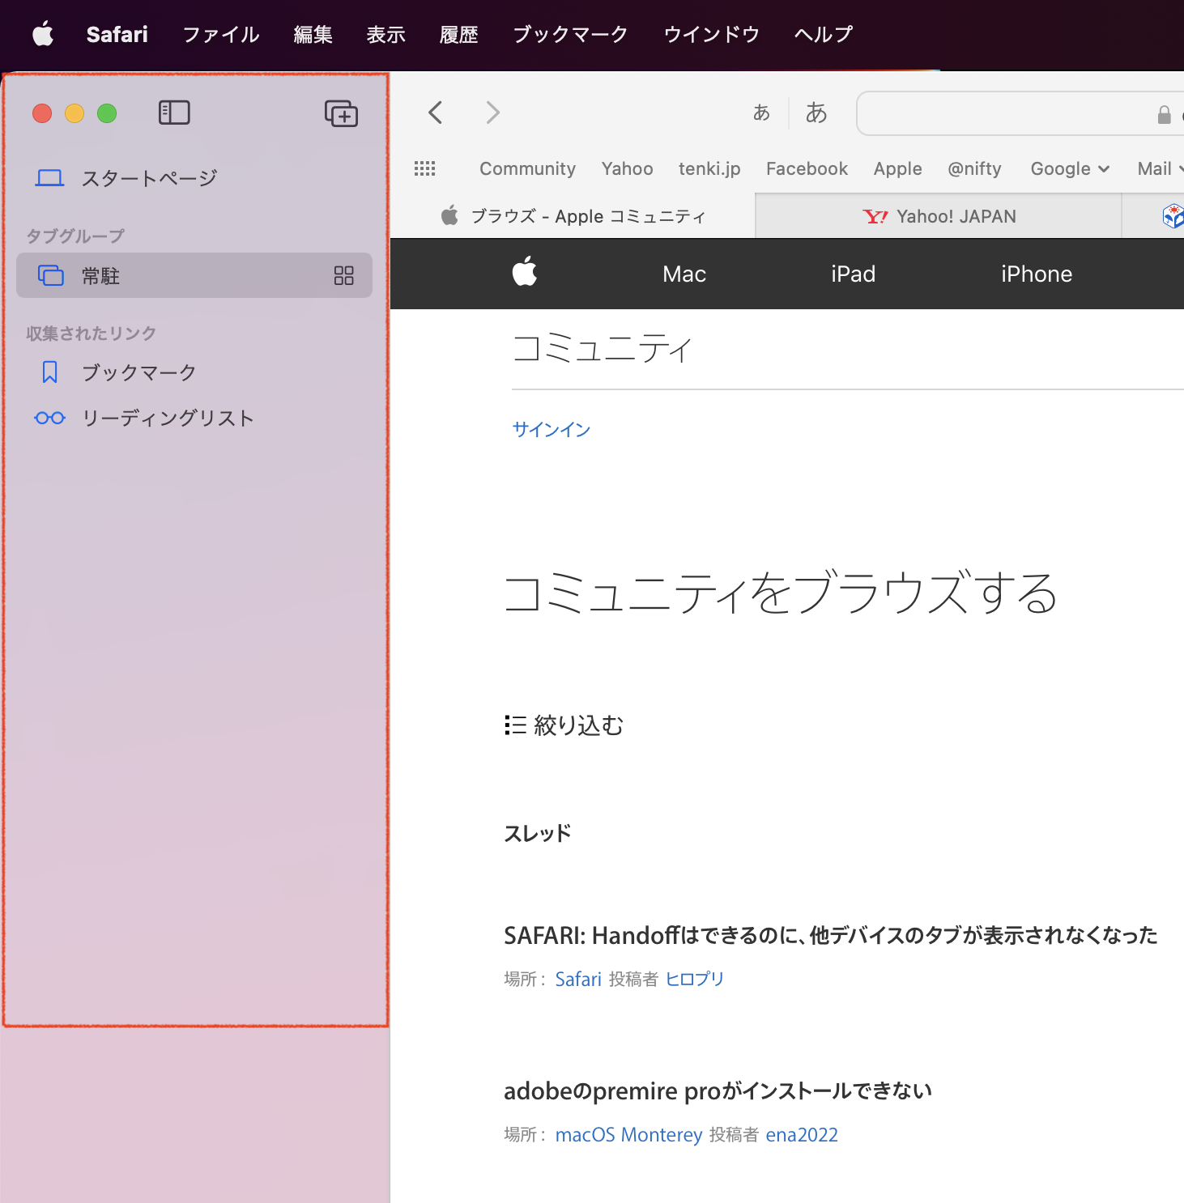Go back with the left chevron
Viewport: 1184px width, 1203px height.
(436, 113)
